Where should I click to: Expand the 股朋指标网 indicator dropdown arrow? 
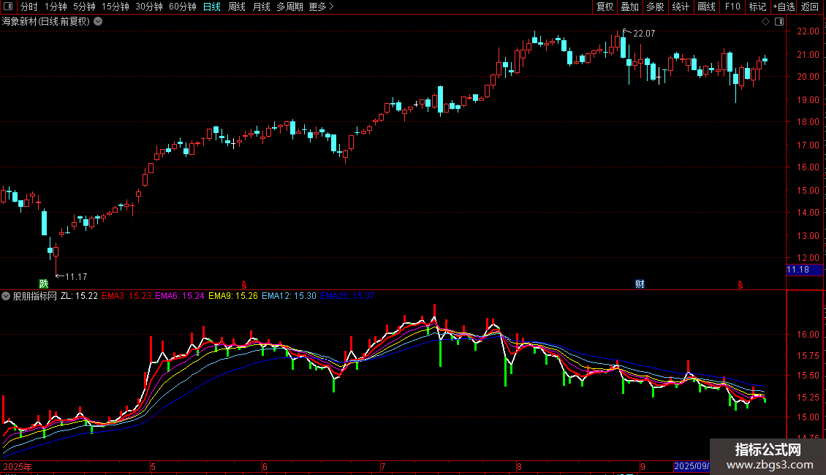6,296
